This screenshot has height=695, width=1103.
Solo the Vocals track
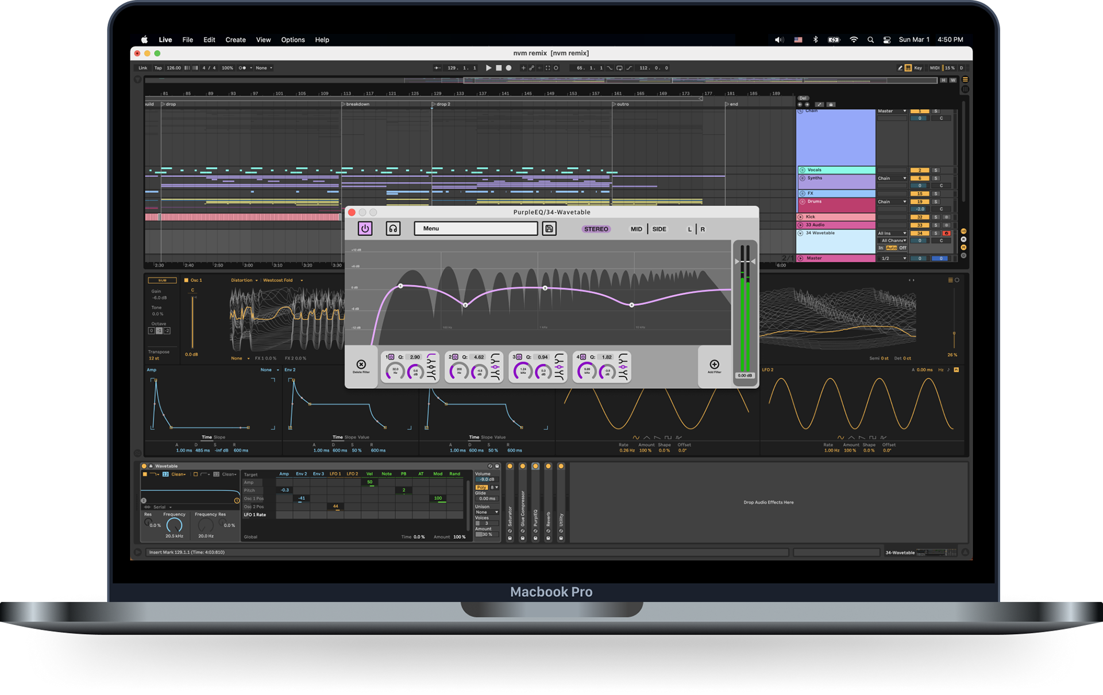tap(936, 171)
